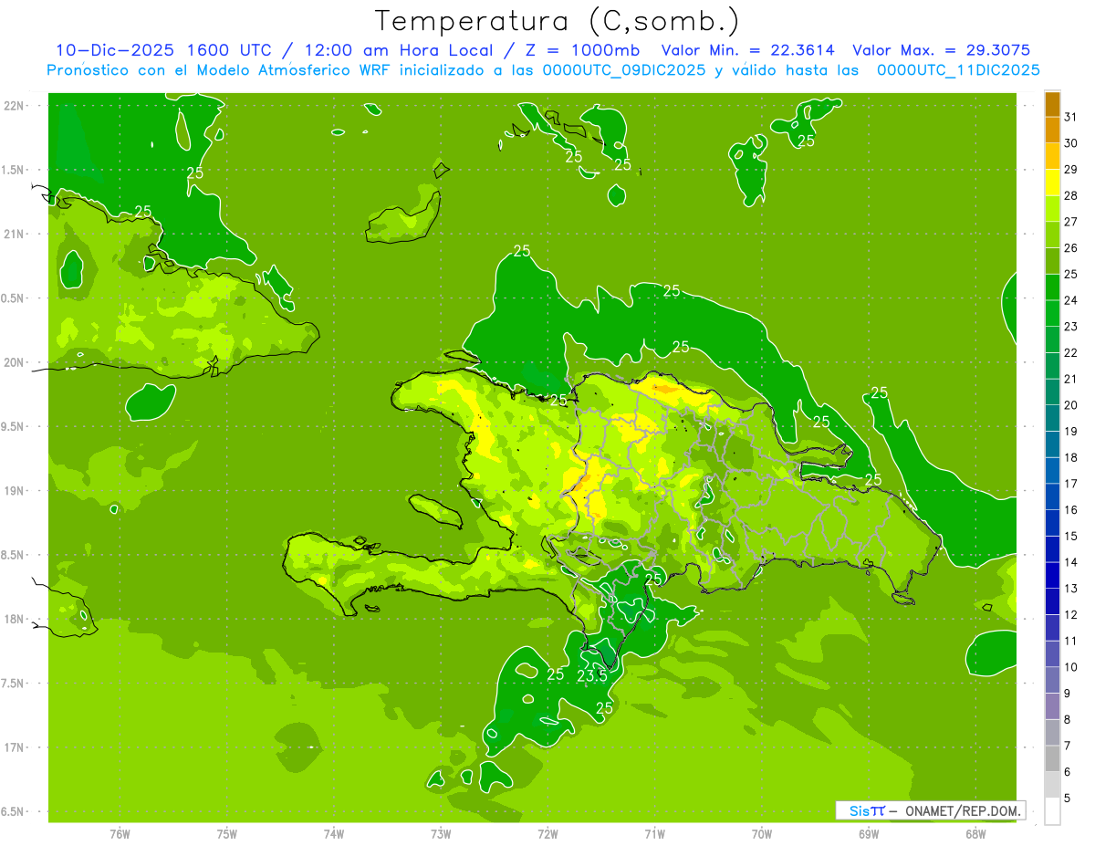1095x846 pixels.
Task: Click the "Valor Max. = 29.3075" text
Action: coord(941,50)
